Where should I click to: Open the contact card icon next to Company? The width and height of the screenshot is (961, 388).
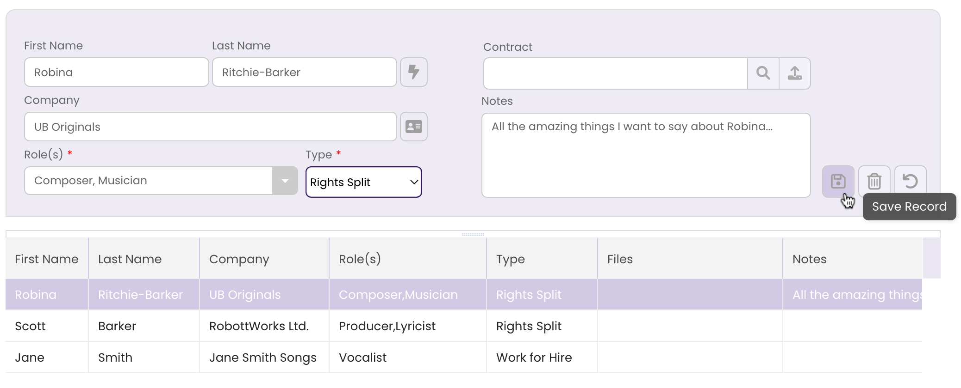pos(413,127)
